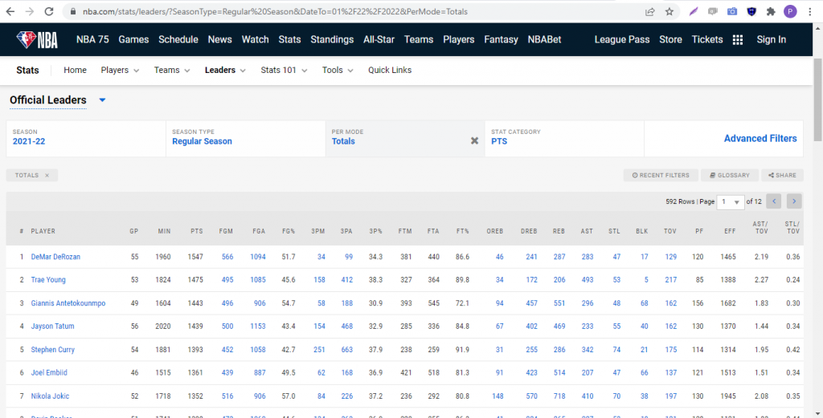Open the Players stats dropdown

point(120,70)
